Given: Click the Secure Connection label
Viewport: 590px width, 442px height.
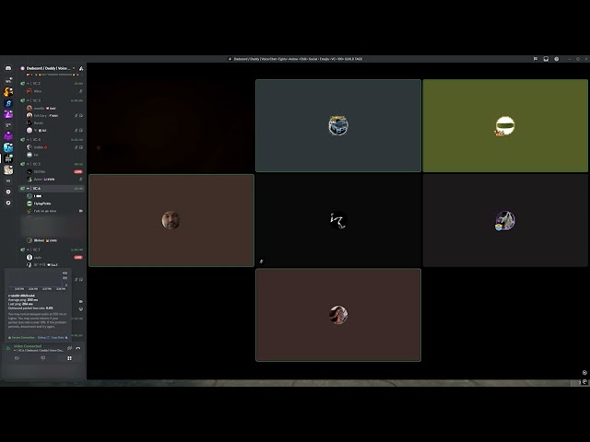Looking at the screenshot, I should (x=21, y=338).
